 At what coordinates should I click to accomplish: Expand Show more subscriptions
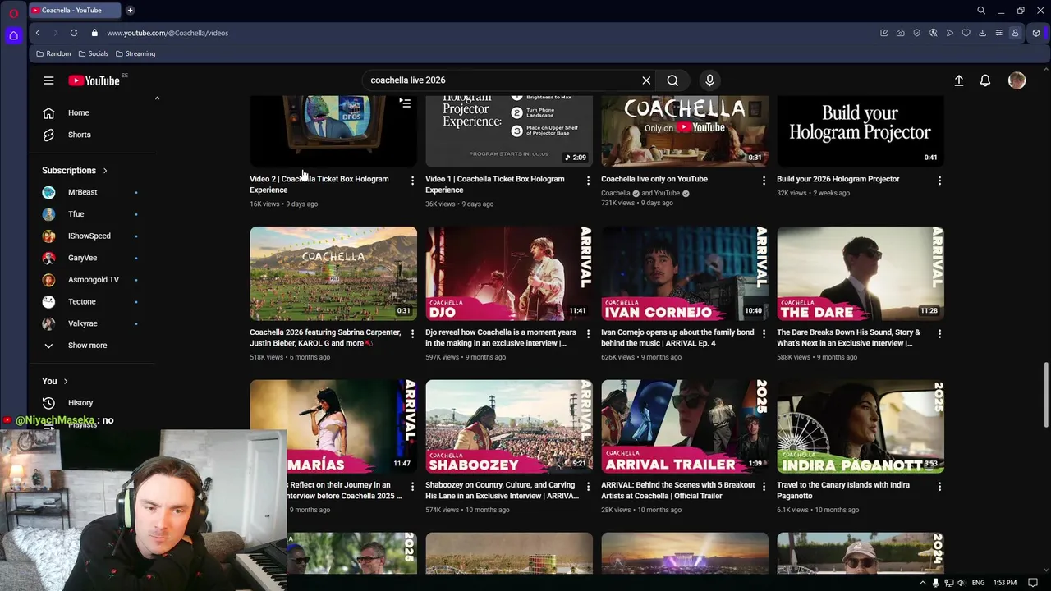[x=87, y=346]
